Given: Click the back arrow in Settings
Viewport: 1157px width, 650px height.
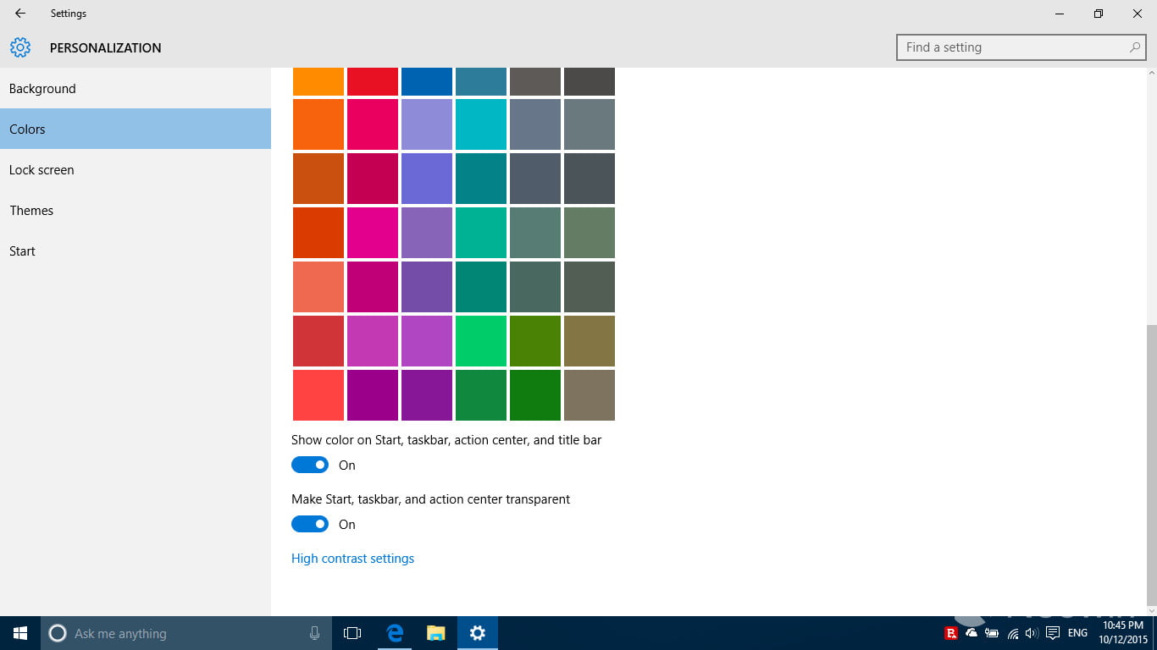Looking at the screenshot, I should click(20, 14).
